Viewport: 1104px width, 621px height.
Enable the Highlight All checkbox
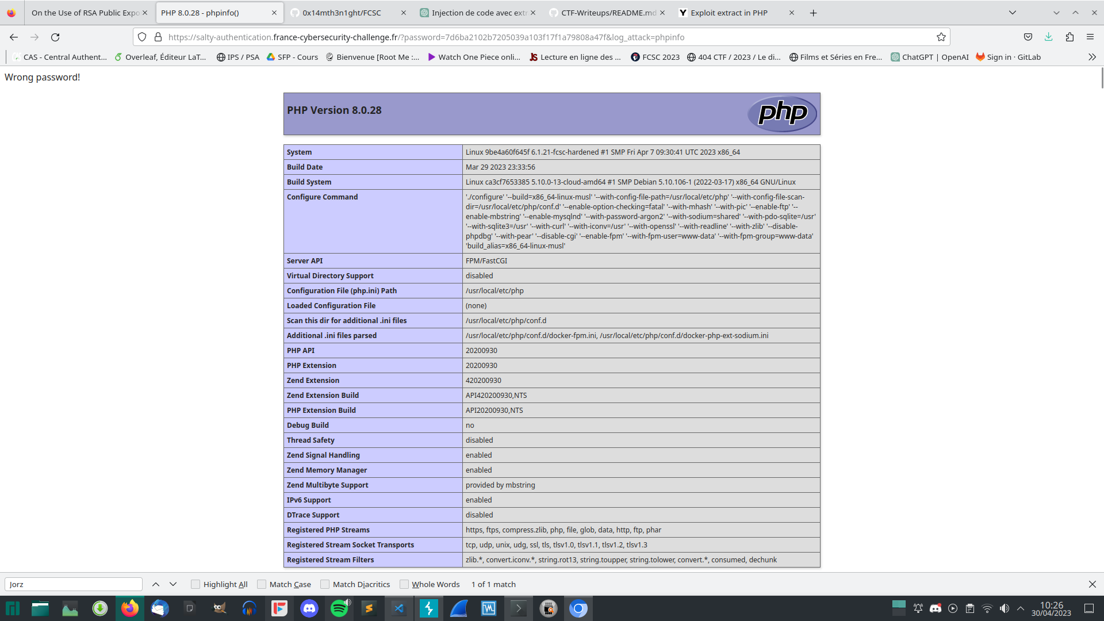coord(195,584)
